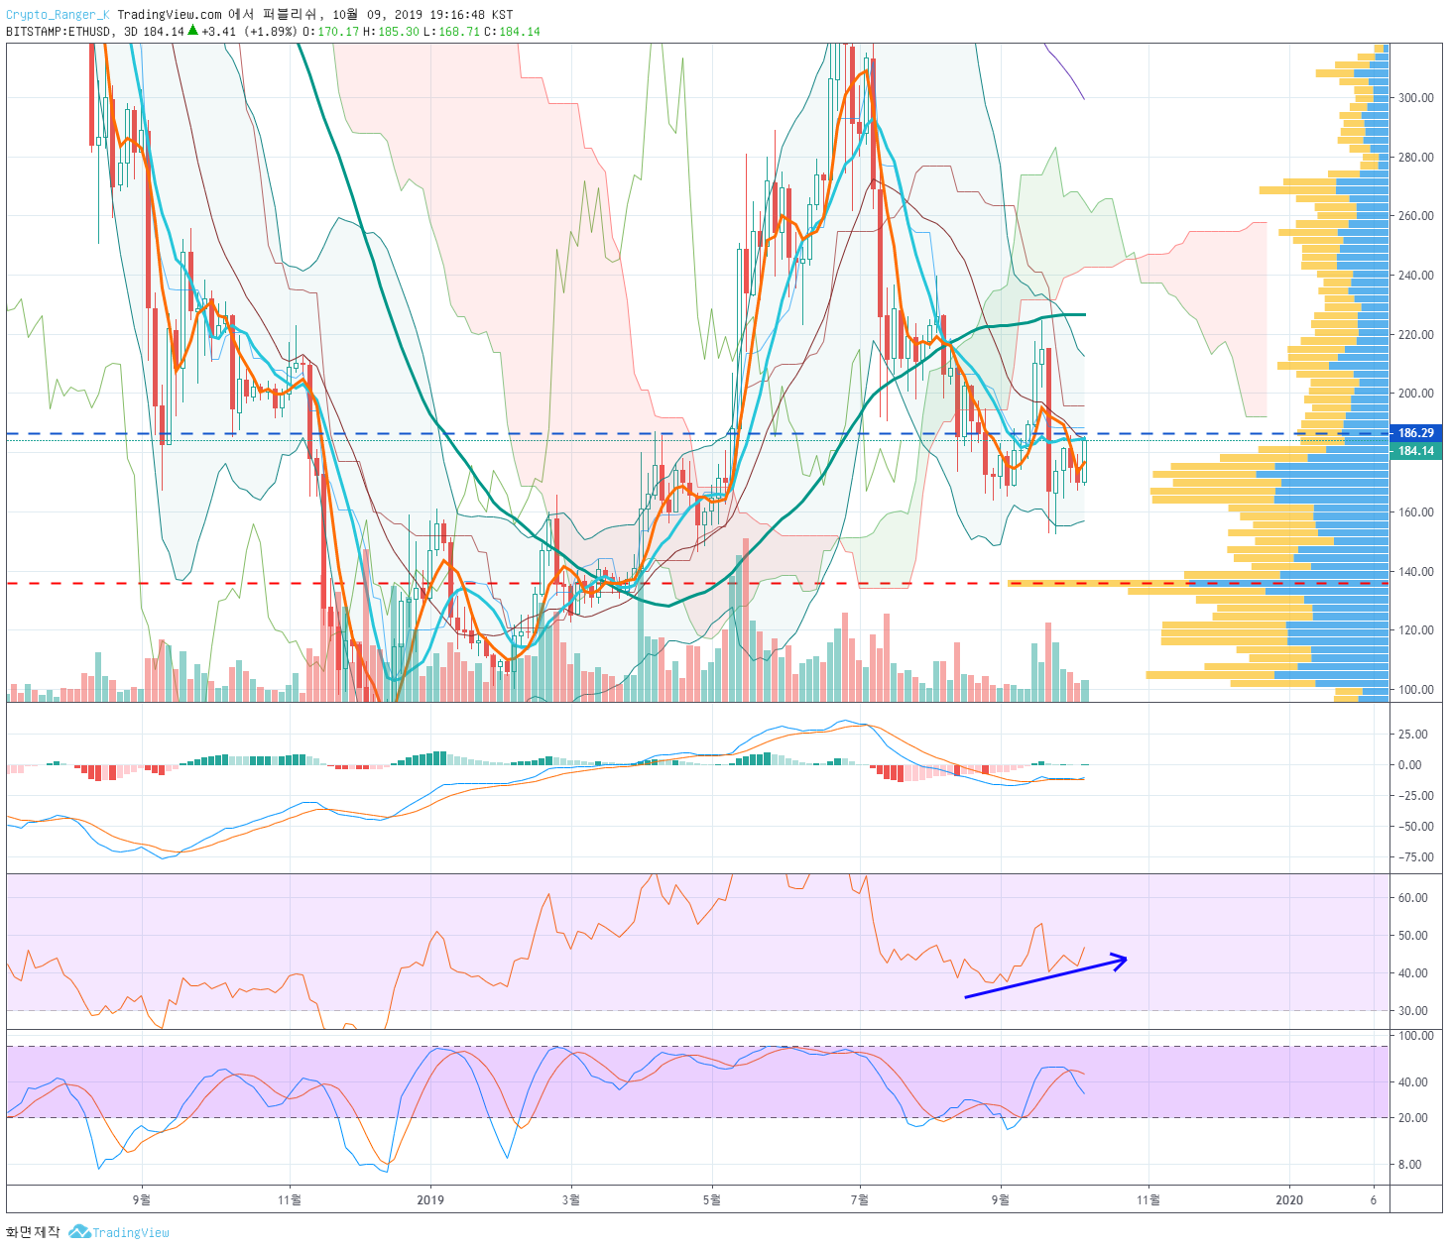
Task: Click the green up-triangle price change indicator
Action: [193, 31]
